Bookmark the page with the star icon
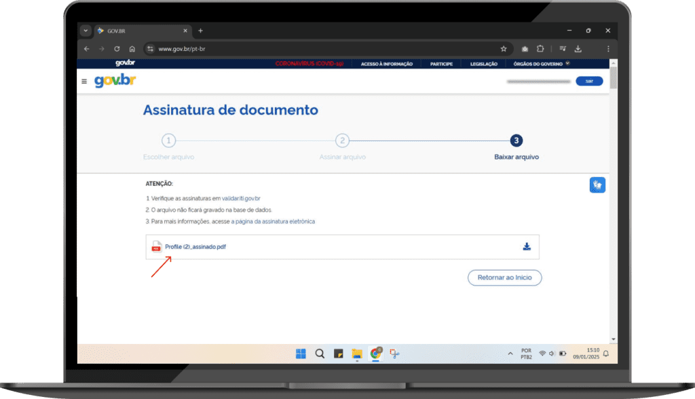Image resolution: width=695 pixels, height=399 pixels. pyautogui.click(x=504, y=49)
